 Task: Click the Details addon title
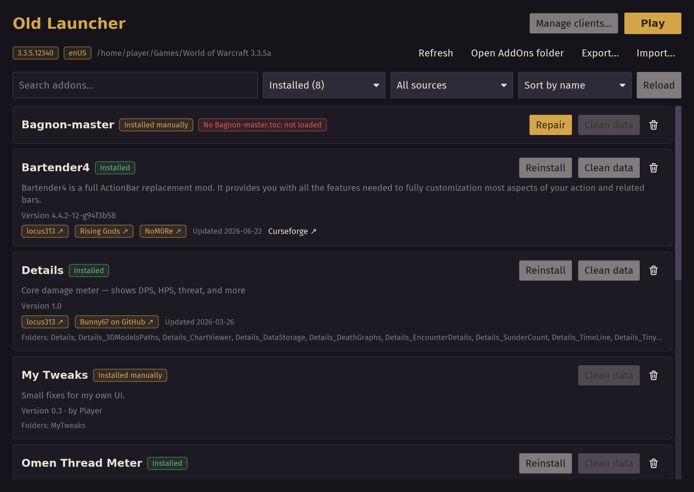[x=43, y=270]
